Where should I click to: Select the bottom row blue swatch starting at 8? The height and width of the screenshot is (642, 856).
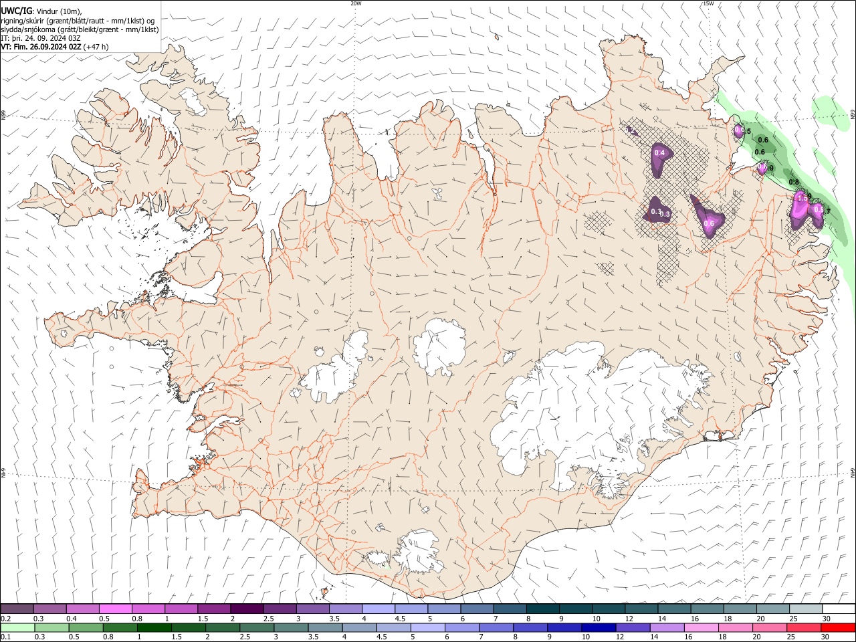click(531, 627)
